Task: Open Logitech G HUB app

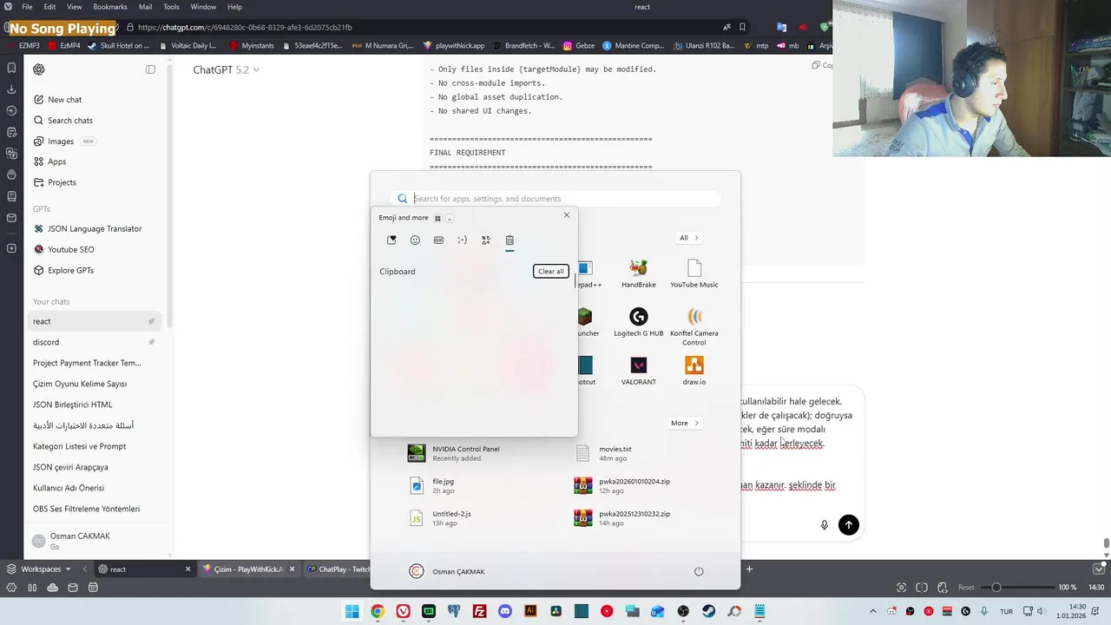Action: click(x=639, y=323)
